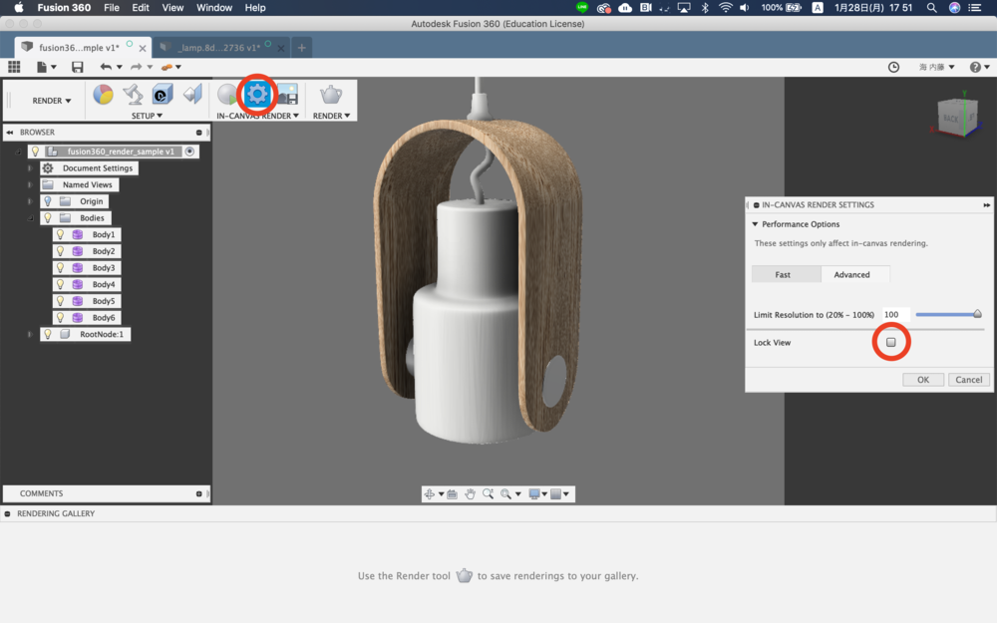Open the Edit menu
Viewport: 997px width, 623px height.
point(141,8)
